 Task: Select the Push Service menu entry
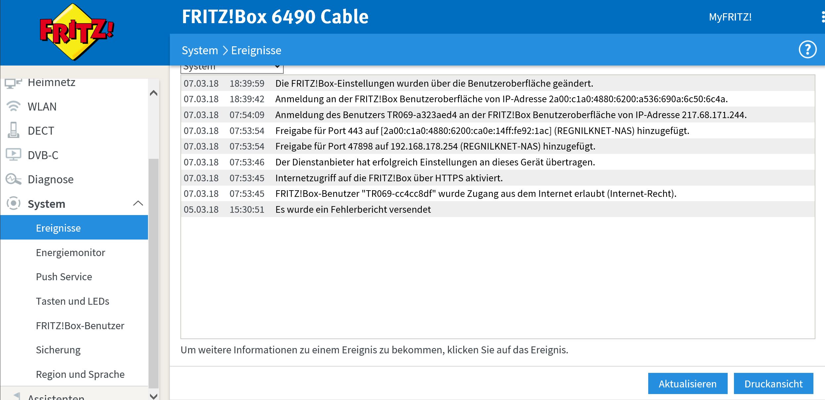[x=64, y=277]
